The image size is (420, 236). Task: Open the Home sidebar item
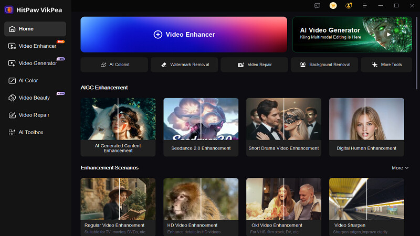coord(35,29)
